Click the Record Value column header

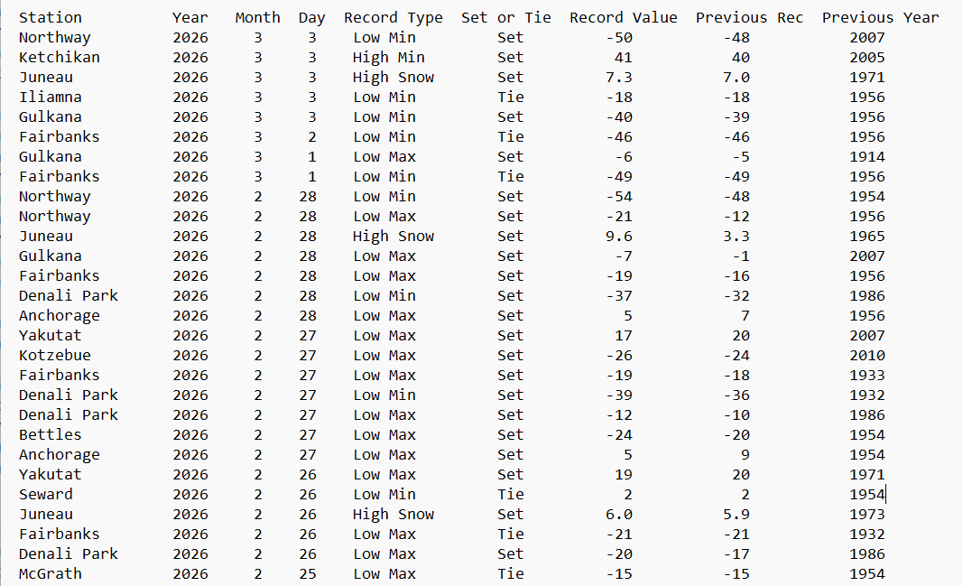point(623,17)
